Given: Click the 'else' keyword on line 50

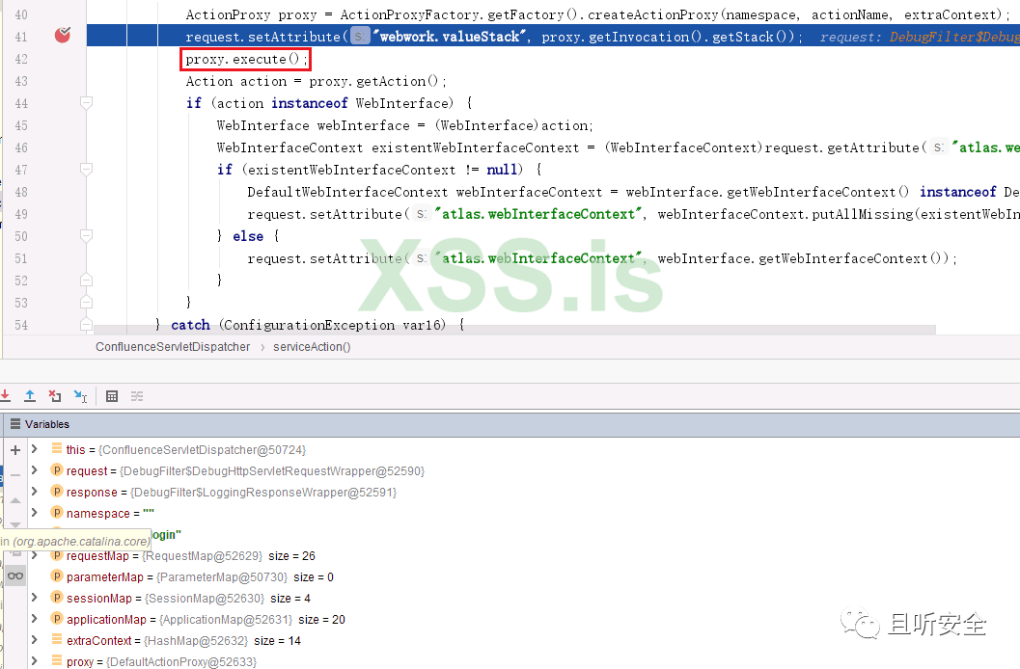Looking at the screenshot, I should click(x=248, y=236).
